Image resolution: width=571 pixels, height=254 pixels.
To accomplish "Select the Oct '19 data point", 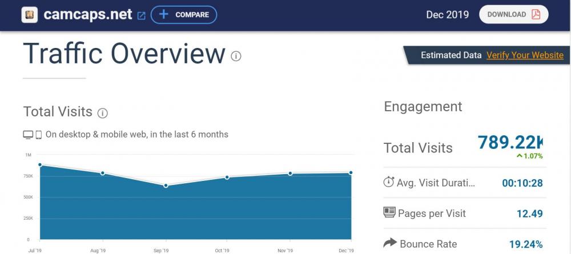I will coord(227,178).
